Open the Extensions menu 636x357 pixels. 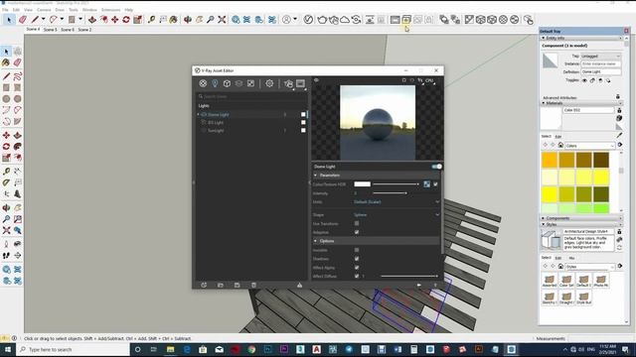point(110,10)
